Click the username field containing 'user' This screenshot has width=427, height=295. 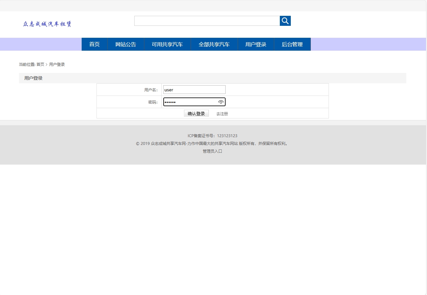pos(194,89)
